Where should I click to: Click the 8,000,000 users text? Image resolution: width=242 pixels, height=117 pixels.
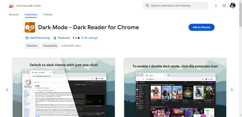[x=71, y=46]
